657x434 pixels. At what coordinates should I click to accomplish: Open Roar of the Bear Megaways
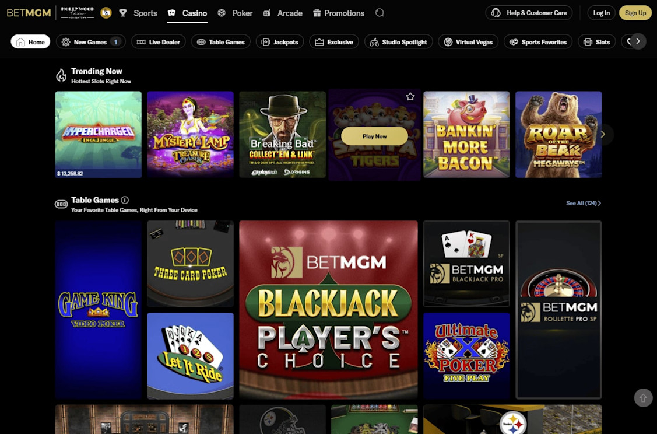[x=558, y=135]
